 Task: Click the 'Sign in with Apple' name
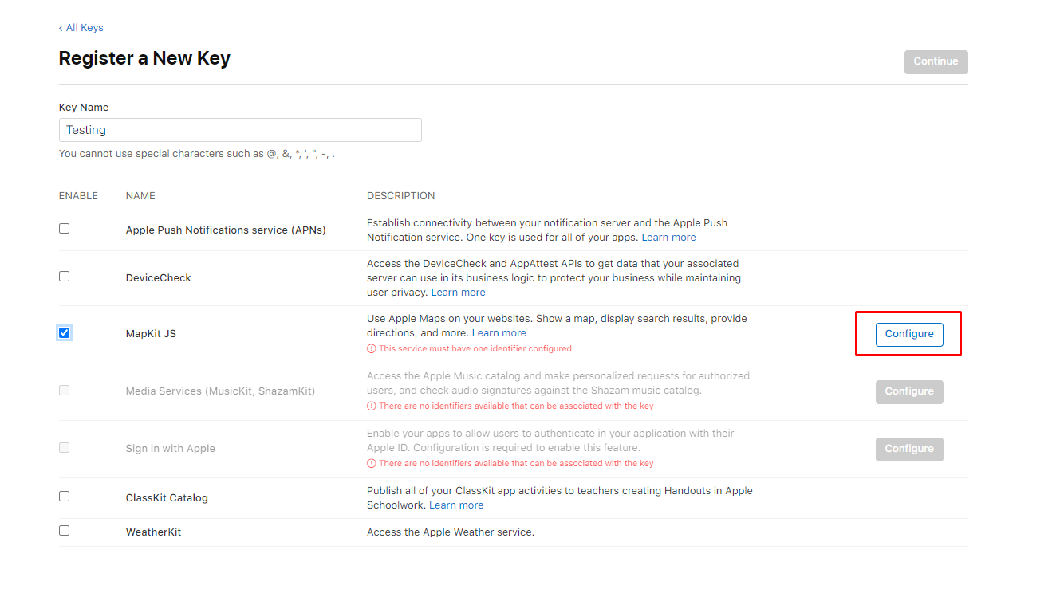click(171, 449)
